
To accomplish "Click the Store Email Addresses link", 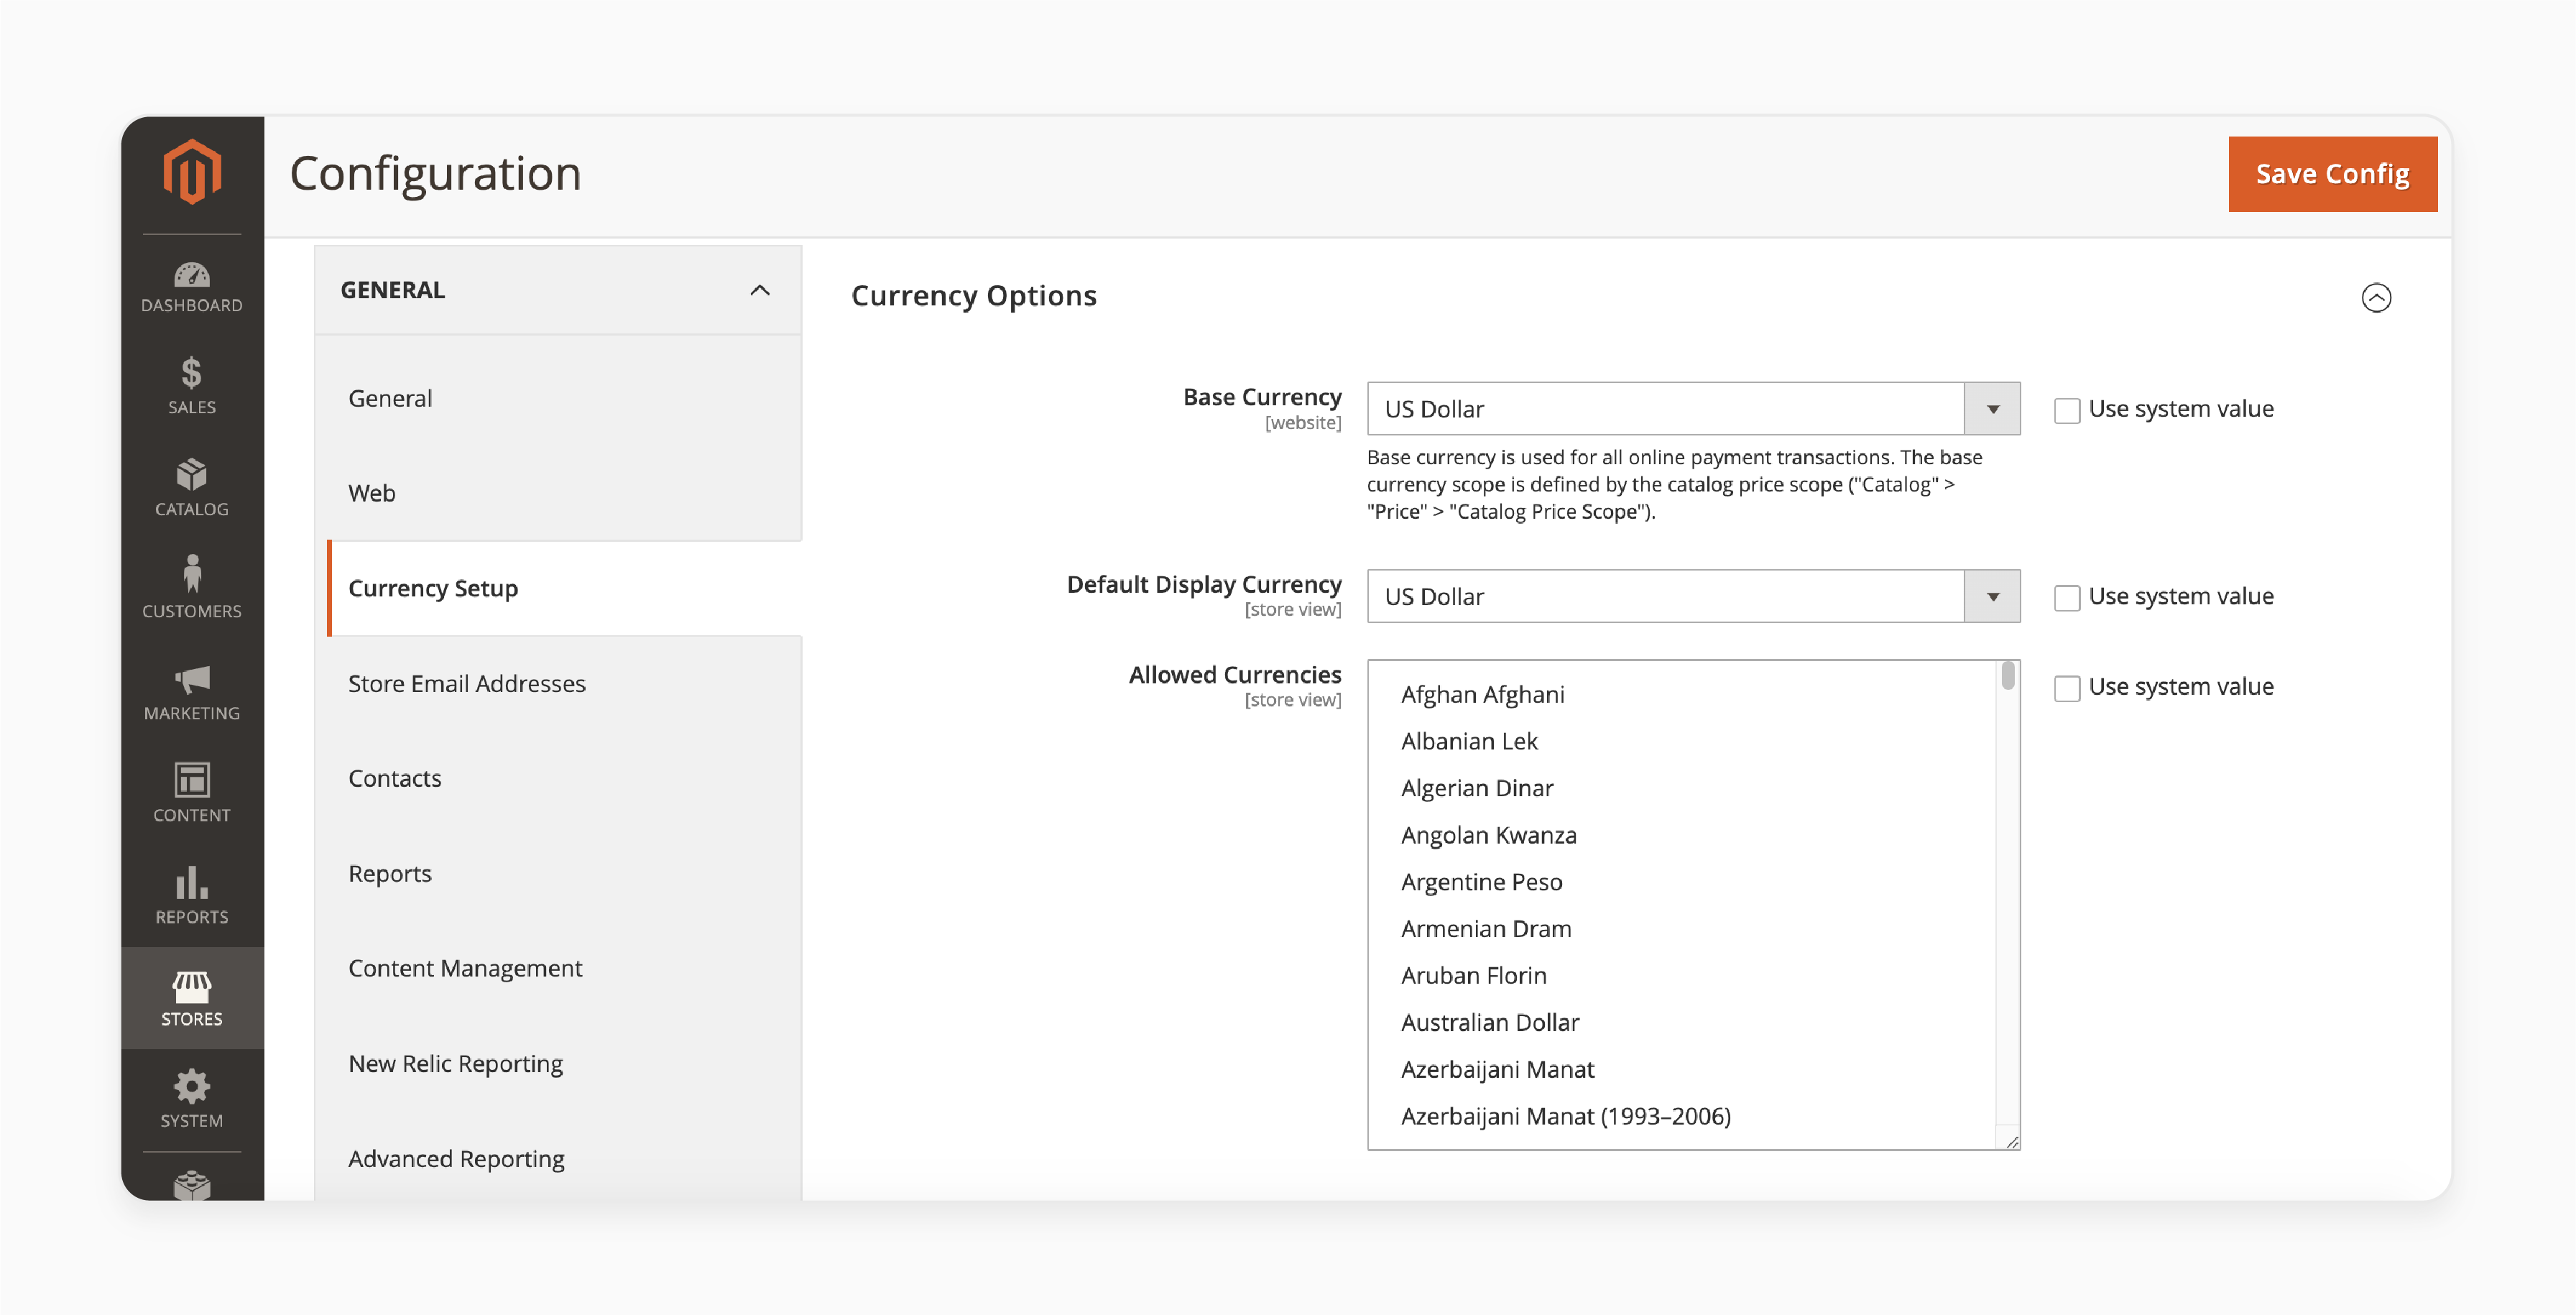I will [466, 683].
